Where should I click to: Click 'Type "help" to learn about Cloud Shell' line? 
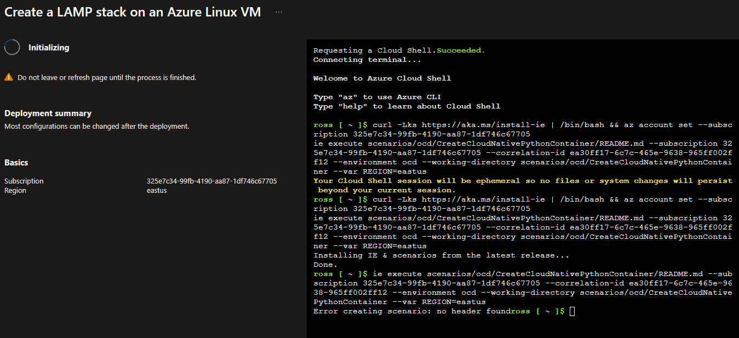coord(407,106)
